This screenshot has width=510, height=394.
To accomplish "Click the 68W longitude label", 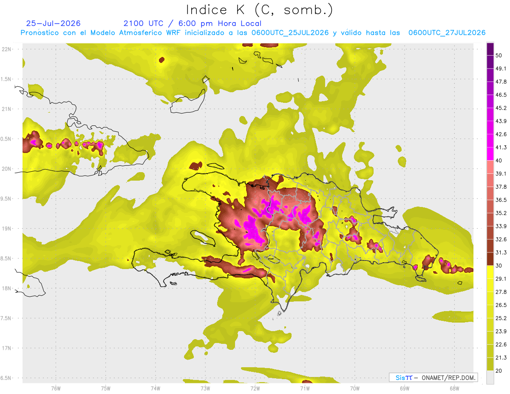I will click(454, 388).
